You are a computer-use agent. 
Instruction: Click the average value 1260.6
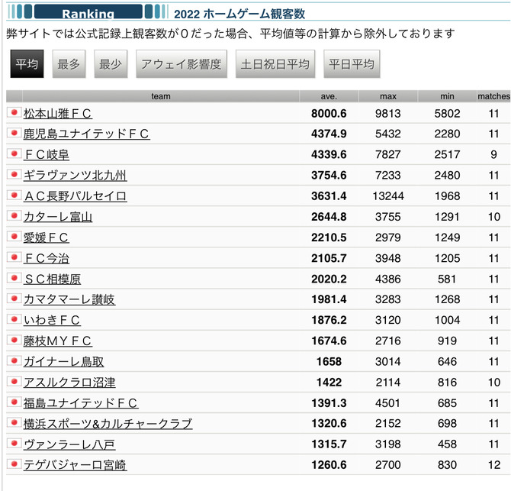tap(329, 465)
